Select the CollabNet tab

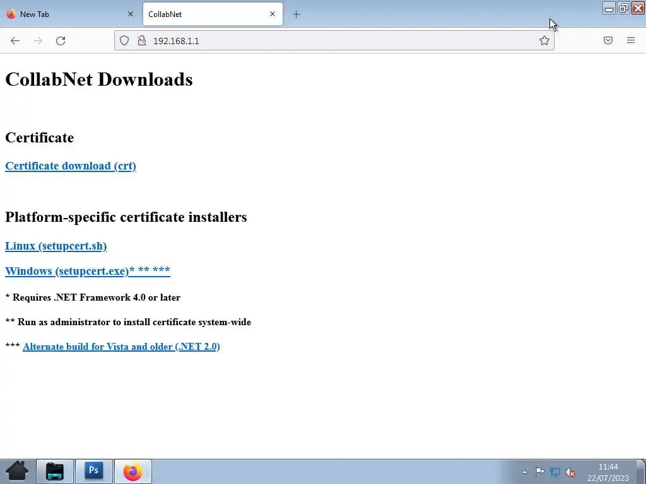coord(213,14)
